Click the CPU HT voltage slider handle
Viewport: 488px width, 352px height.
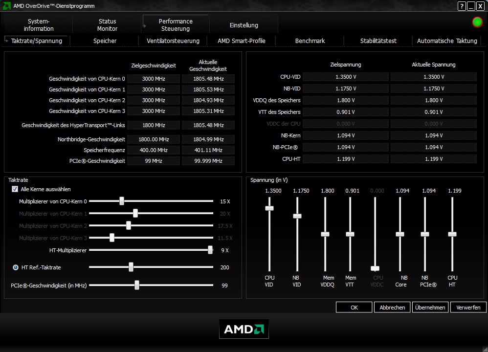[x=452, y=234]
